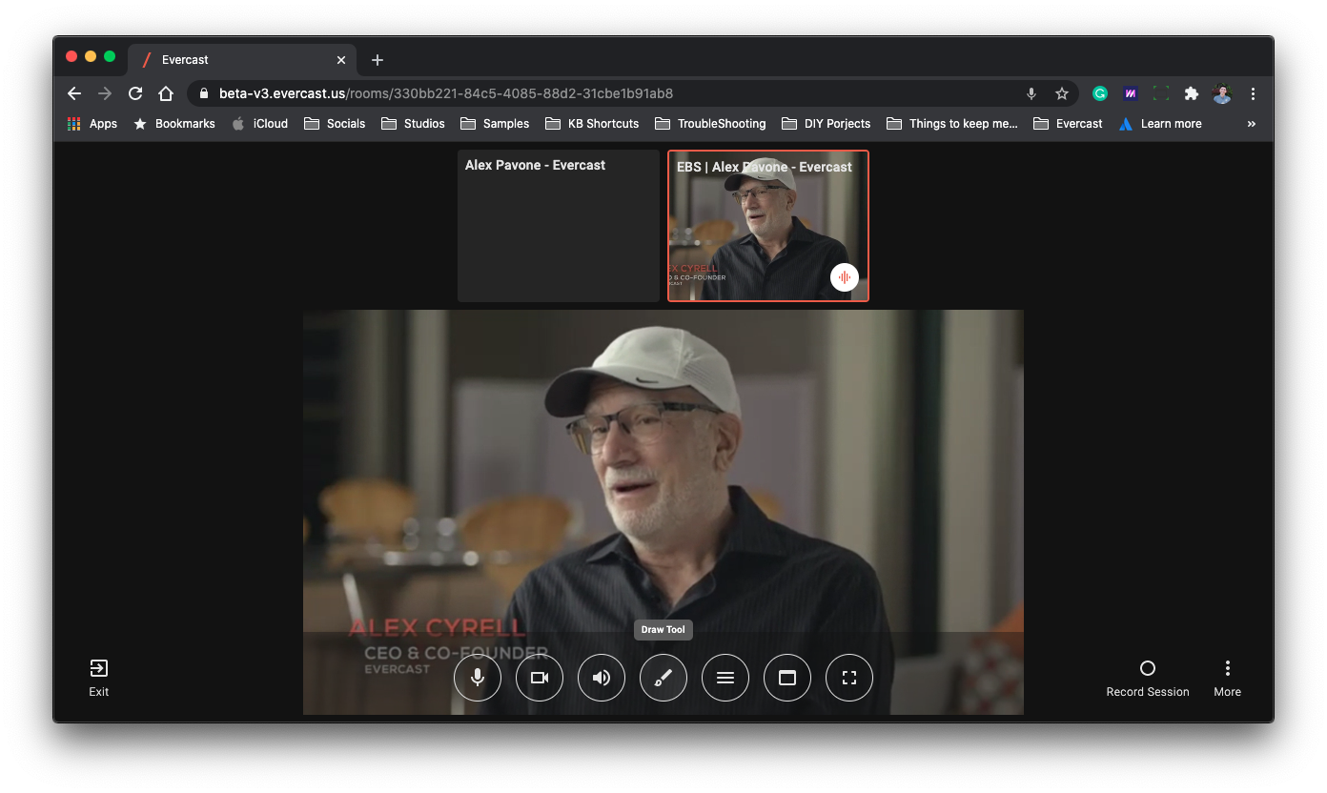Image resolution: width=1327 pixels, height=793 pixels.
Task: Start Record Session
Action: pos(1148,679)
